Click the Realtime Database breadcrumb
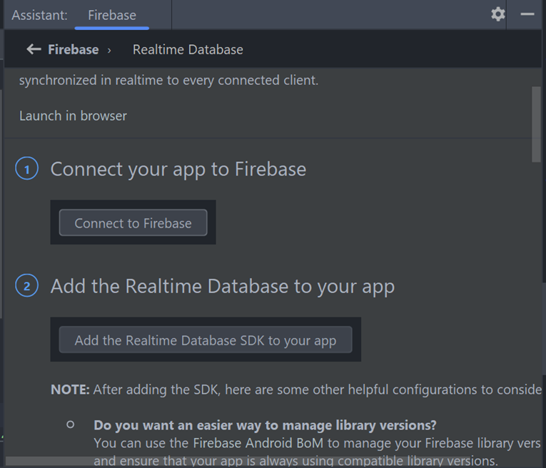 pos(188,50)
